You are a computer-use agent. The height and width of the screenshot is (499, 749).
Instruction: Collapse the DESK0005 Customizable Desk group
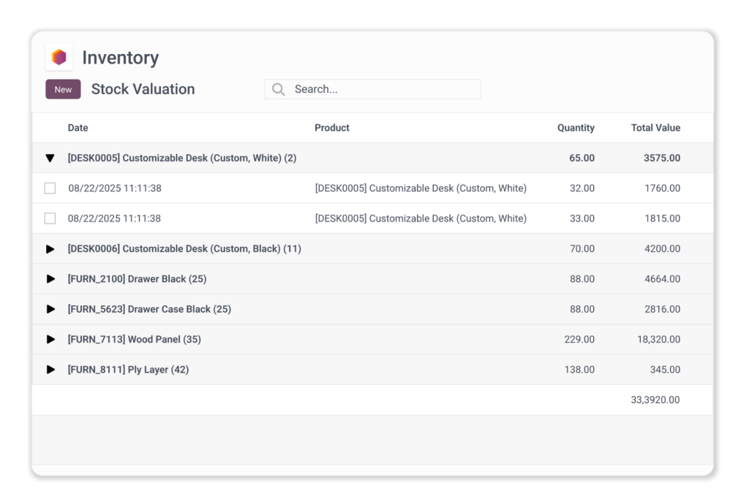(x=50, y=158)
